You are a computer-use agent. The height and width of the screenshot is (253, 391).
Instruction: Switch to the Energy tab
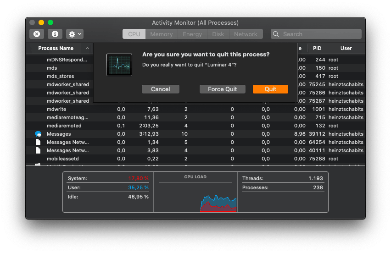tap(192, 34)
